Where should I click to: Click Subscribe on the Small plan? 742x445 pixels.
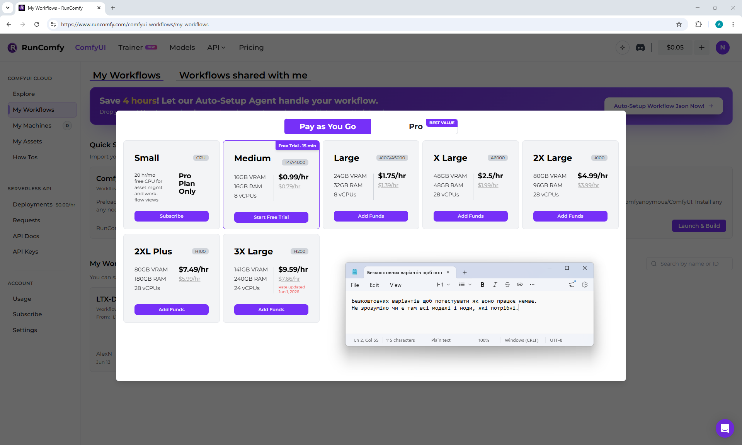[172, 216]
